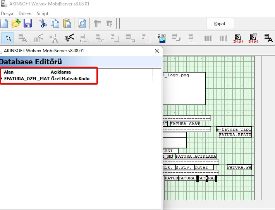Open print preview magnifier icon
Image resolution: width=275 pixels, height=210 pixels.
coord(82,23)
